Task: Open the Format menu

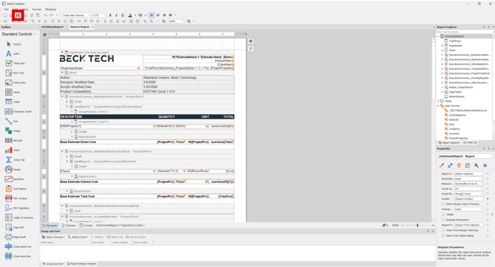Action: (x=37, y=10)
